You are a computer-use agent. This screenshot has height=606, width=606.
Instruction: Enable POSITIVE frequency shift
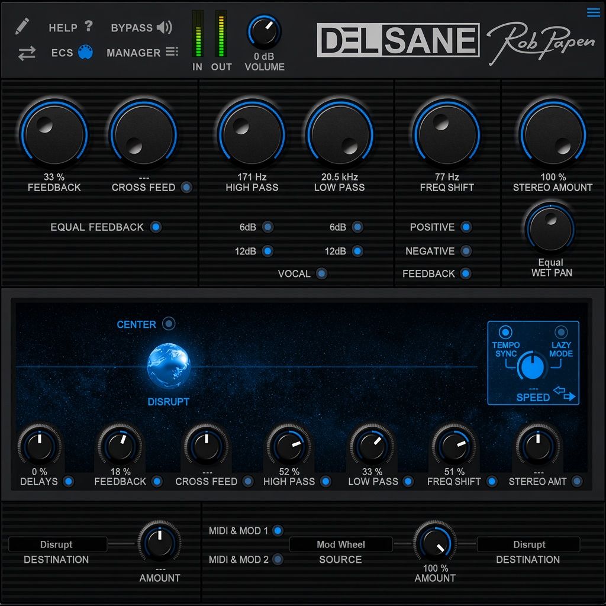(466, 227)
